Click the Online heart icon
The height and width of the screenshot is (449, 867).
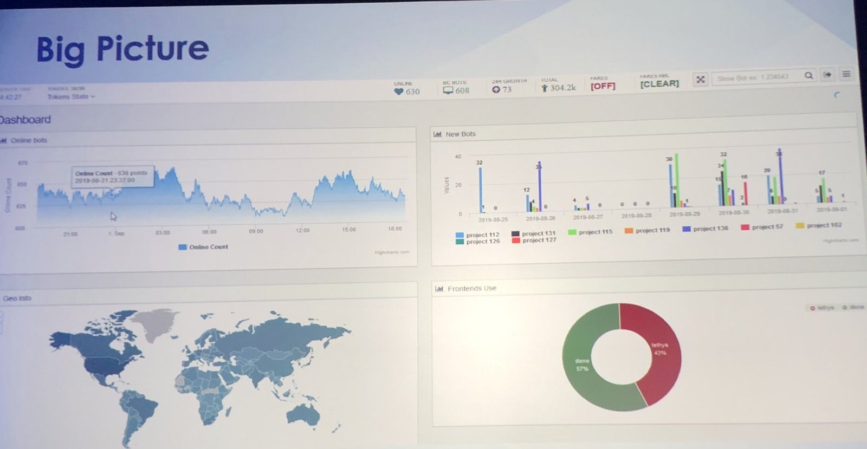point(399,92)
